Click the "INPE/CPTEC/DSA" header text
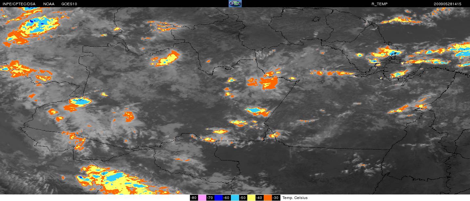470x201 pixels. (x=19, y=4)
